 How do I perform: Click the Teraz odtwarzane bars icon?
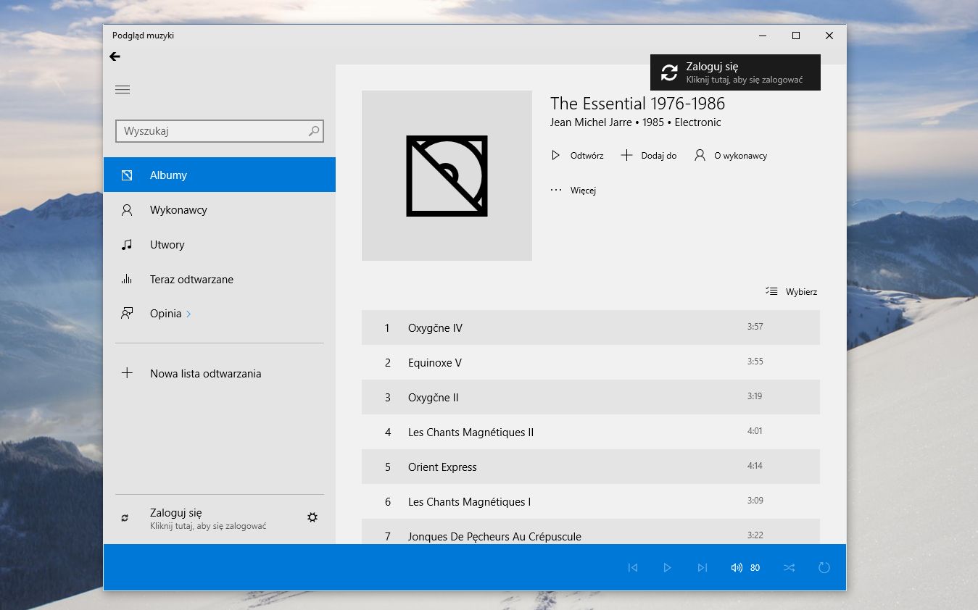(127, 280)
